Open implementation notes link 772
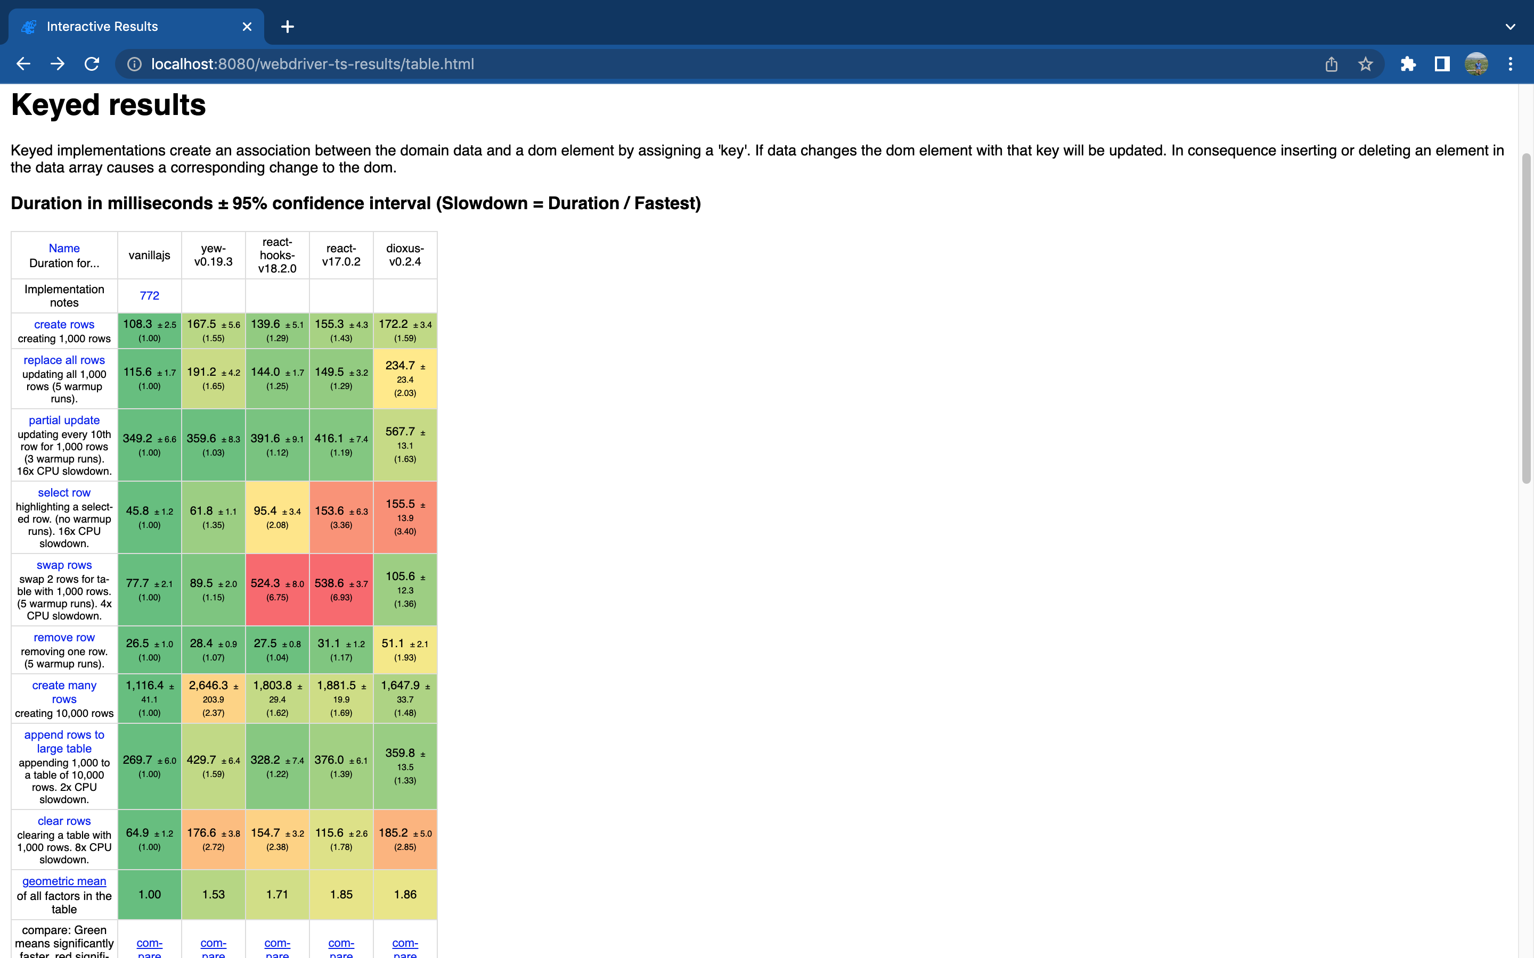 (x=149, y=295)
